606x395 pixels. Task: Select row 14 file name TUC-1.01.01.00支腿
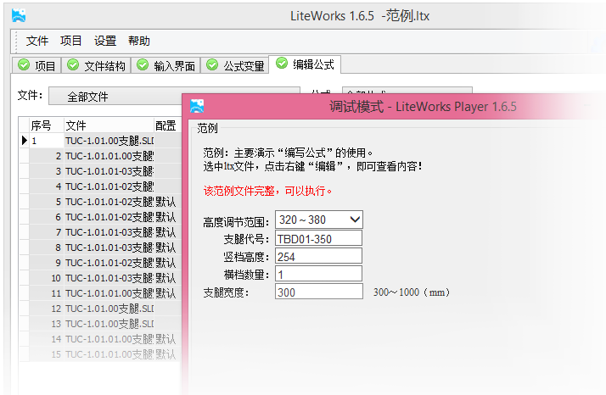pos(109,339)
